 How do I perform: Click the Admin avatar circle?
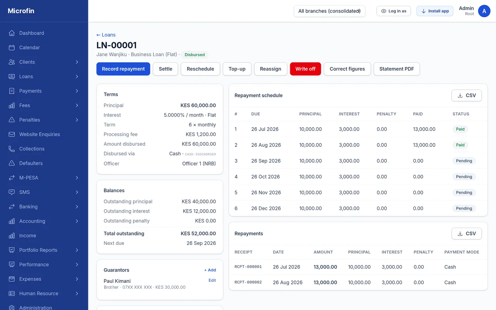[x=484, y=11]
